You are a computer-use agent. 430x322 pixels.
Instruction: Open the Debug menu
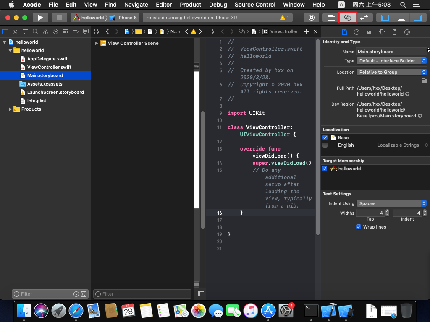click(x=218, y=5)
